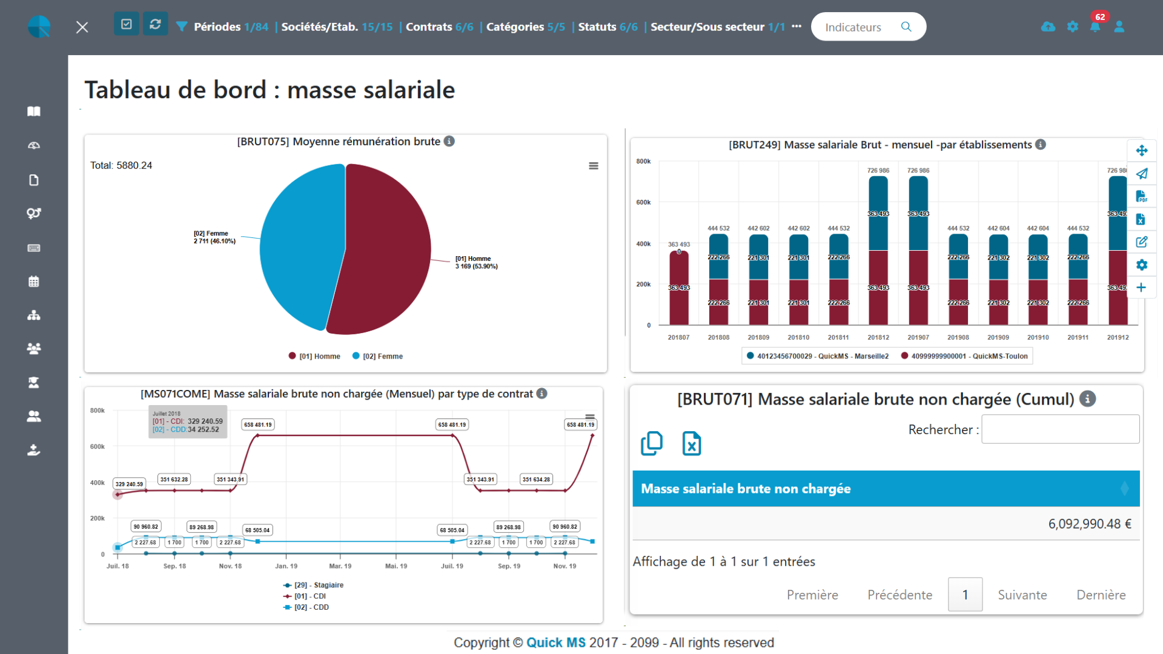Open the organization chart sidebar icon

34,315
